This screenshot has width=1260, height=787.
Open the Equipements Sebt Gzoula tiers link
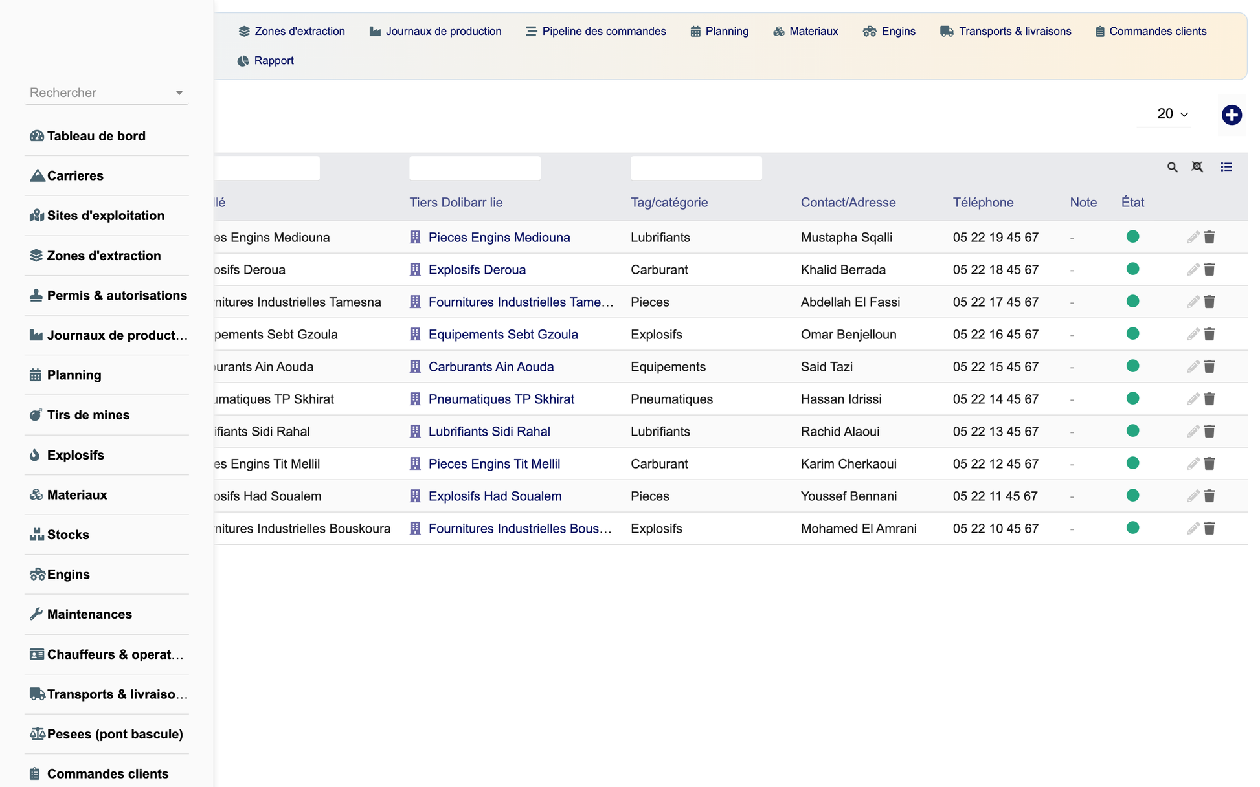tap(503, 335)
